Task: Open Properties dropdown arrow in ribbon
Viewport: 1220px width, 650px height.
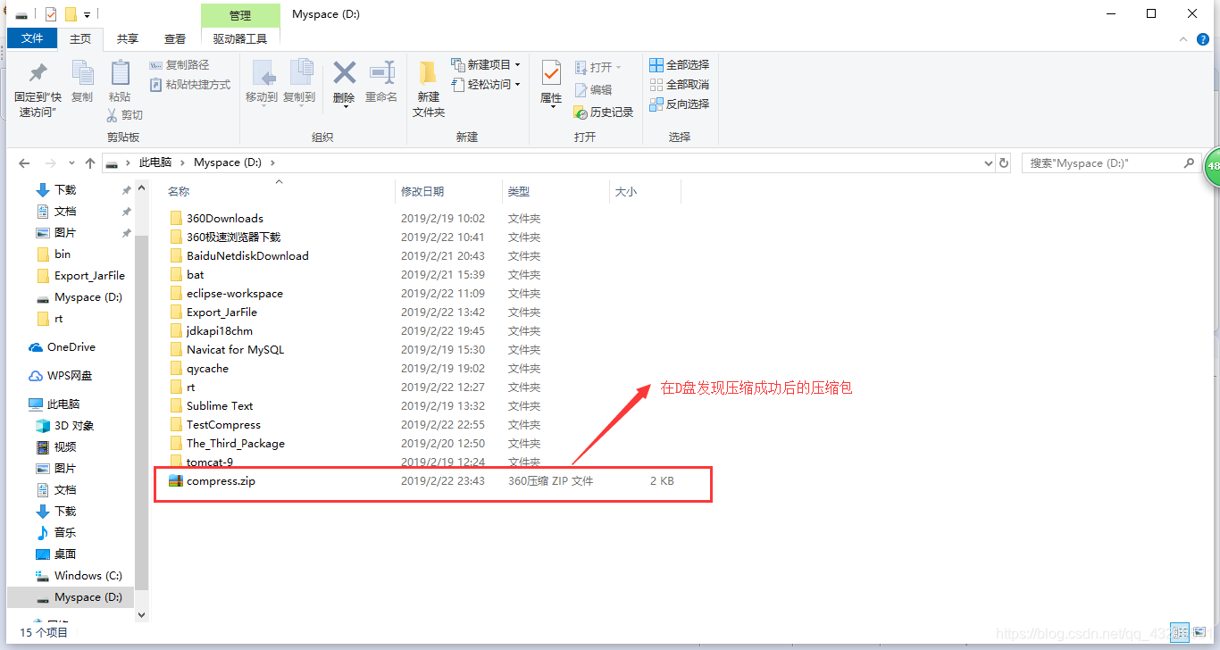Action: (552, 107)
